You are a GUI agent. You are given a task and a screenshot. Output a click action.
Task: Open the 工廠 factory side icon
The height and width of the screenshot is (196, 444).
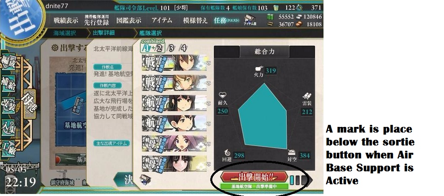[x=8, y=150]
